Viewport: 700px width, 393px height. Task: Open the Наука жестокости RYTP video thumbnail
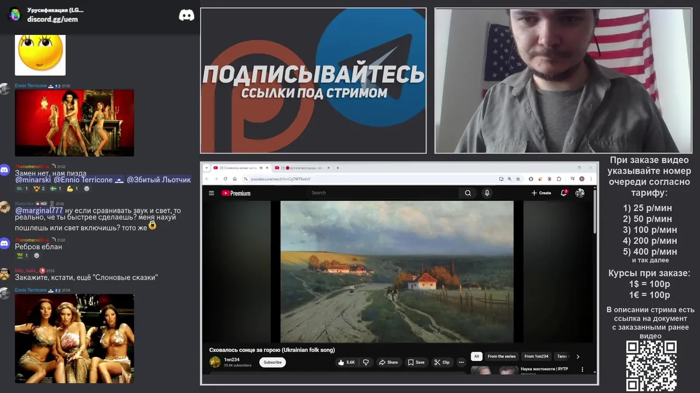point(494,370)
